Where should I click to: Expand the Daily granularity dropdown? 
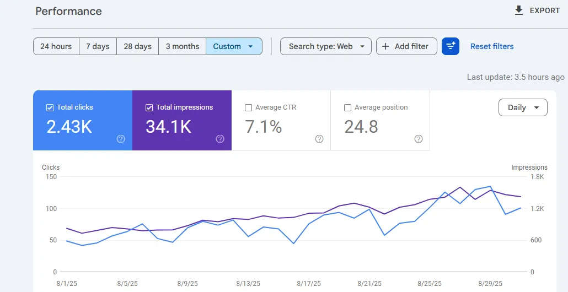pos(523,107)
